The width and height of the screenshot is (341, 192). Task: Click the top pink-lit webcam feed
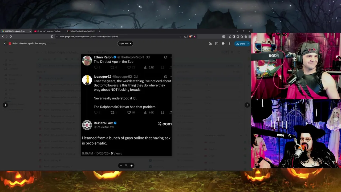point(296,66)
